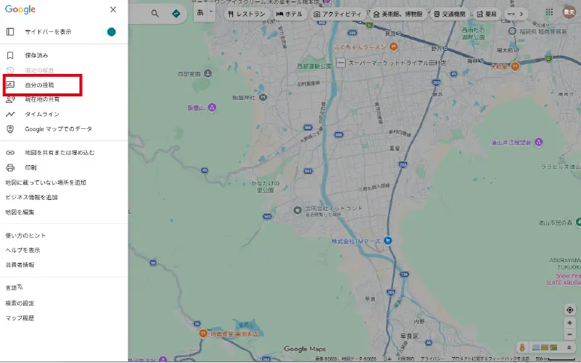
Task: Click the blue directions arrow icon
Action: coord(176,13)
